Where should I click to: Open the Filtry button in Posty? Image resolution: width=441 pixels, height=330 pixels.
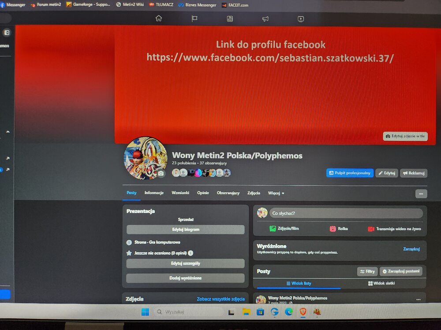pos(367,271)
